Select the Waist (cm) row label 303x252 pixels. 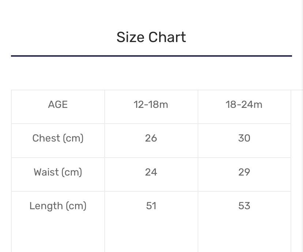point(58,172)
